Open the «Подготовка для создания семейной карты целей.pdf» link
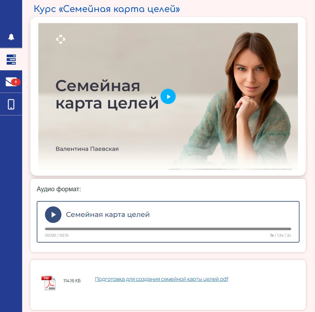315x312 pixels. coord(161,279)
